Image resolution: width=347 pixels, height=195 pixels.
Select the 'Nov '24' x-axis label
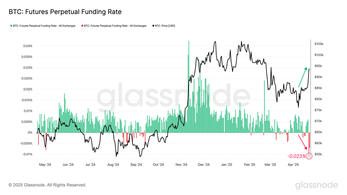point(181,165)
